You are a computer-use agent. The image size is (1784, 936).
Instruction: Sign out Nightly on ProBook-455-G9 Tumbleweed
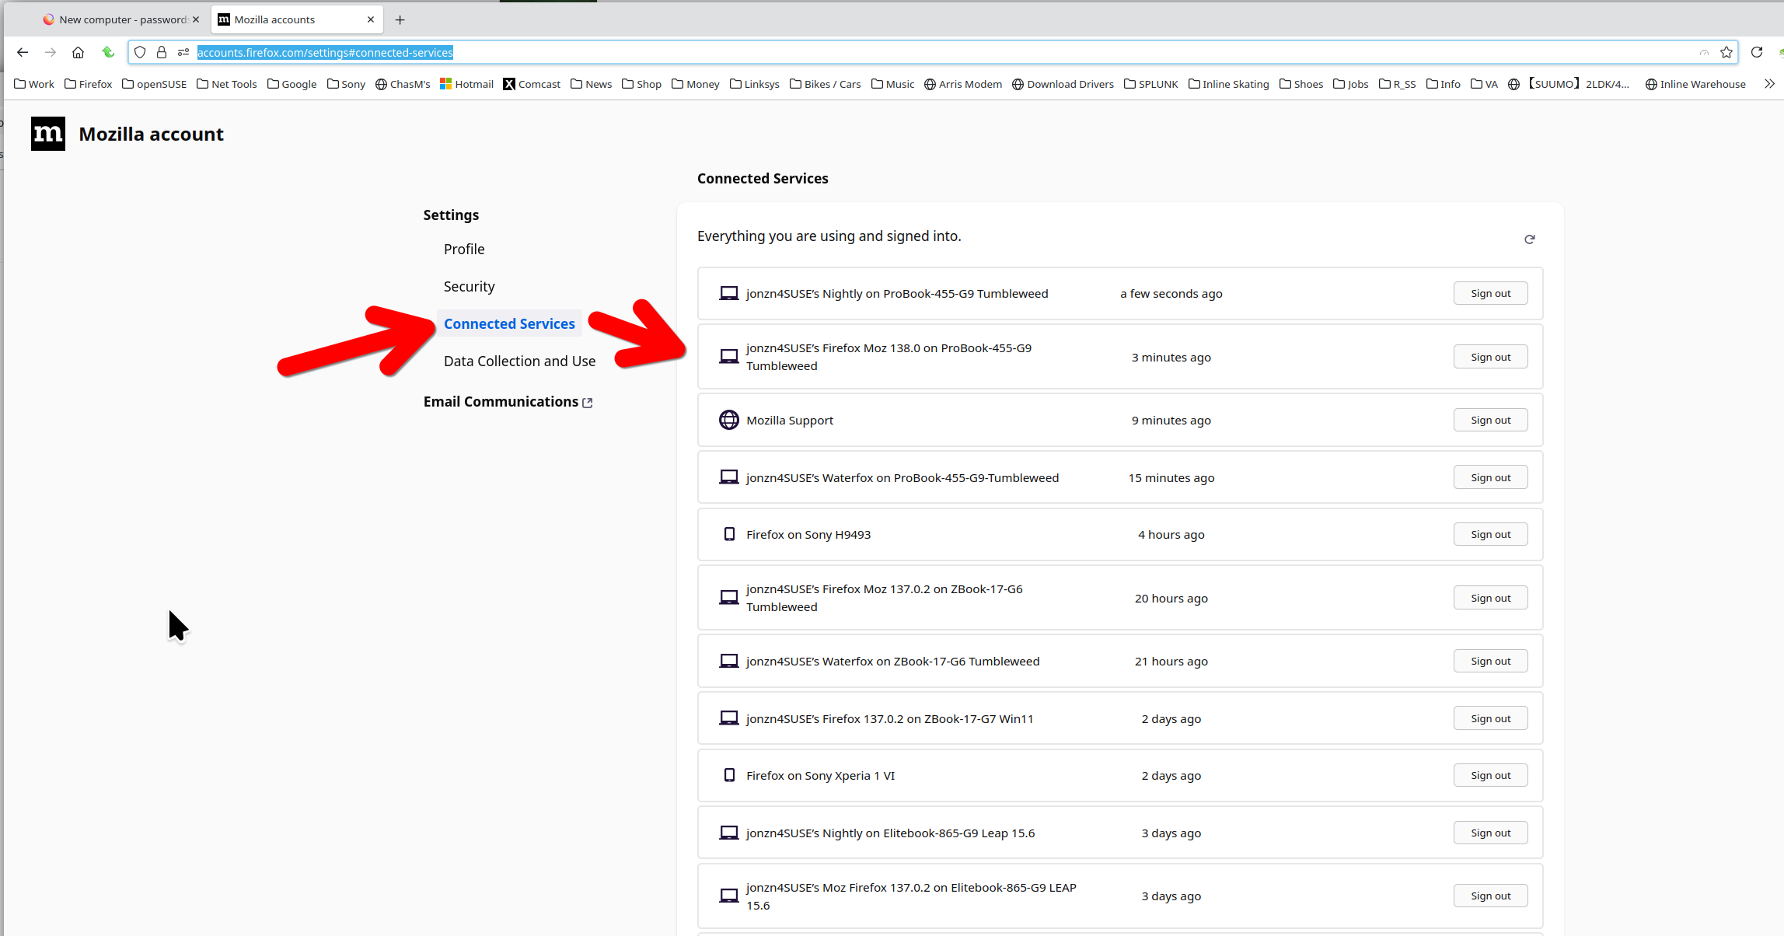[x=1490, y=293]
